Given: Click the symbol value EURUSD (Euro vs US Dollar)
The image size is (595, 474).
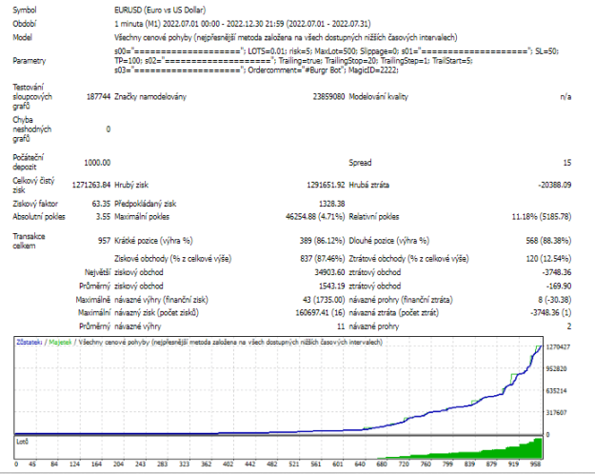Looking at the screenshot, I should pyautogui.click(x=160, y=10).
